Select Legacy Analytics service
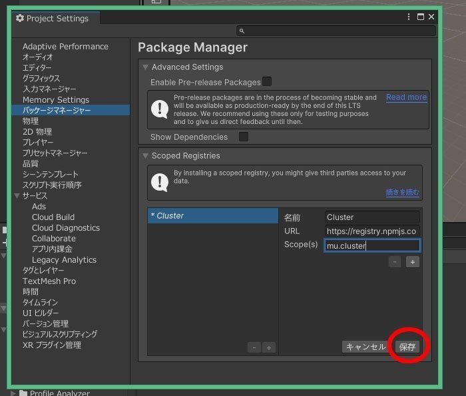Image resolution: width=466 pixels, height=396 pixels. pyautogui.click(x=64, y=260)
